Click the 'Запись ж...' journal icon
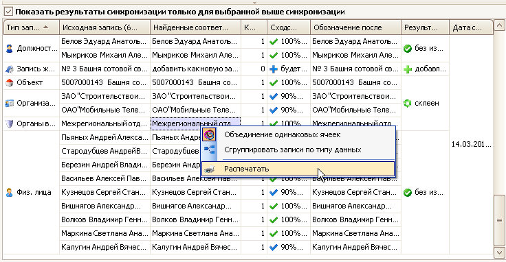This screenshot has width=506, height=262. (x=10, y=69)
